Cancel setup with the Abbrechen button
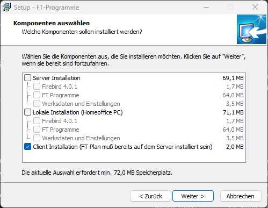 tap(241, 196)
